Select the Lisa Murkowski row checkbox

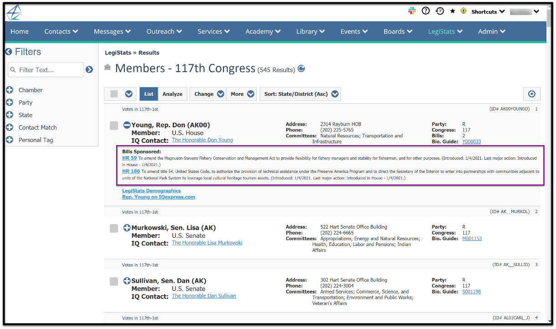click(x=114, y=229)
